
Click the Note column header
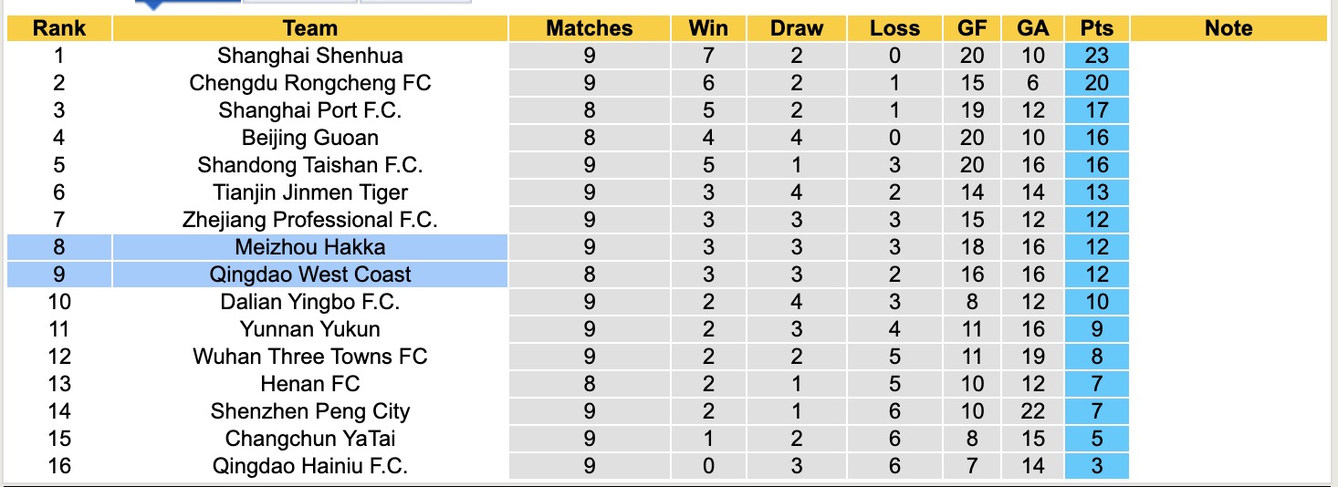1228,28
